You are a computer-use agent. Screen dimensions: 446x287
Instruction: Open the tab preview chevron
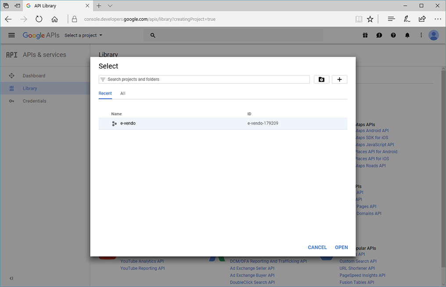(110, 6)
